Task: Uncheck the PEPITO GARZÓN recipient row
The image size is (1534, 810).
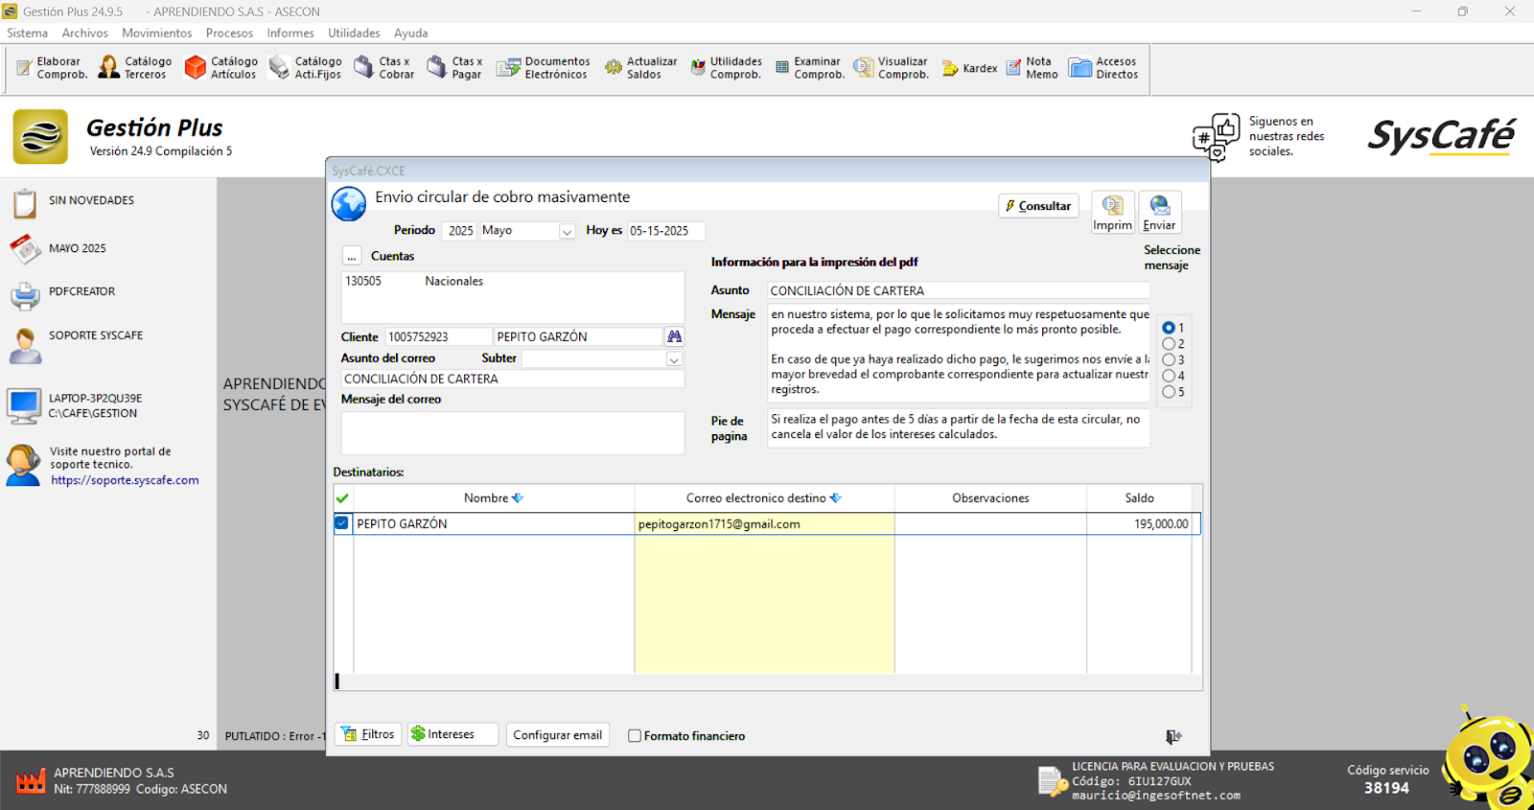Action: click(x=342, y=523)
